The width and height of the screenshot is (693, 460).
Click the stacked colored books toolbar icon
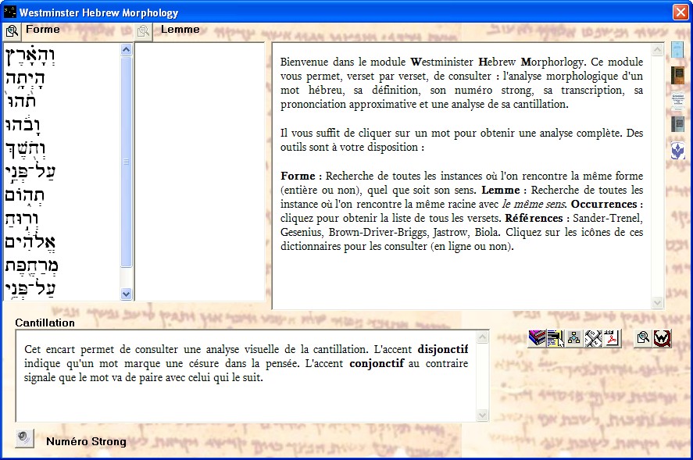537,338
